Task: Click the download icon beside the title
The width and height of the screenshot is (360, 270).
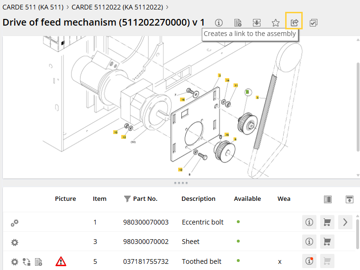Action: coord(256,23)
